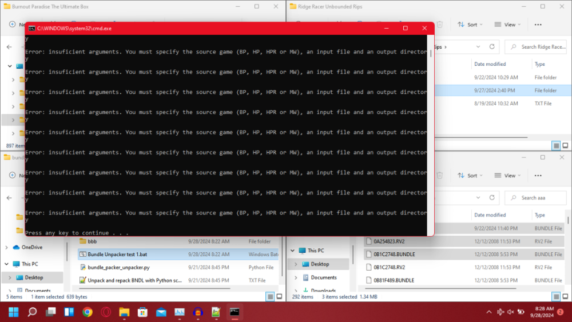
Task: Click the battery tray icon
Action: tap(521, 312)
